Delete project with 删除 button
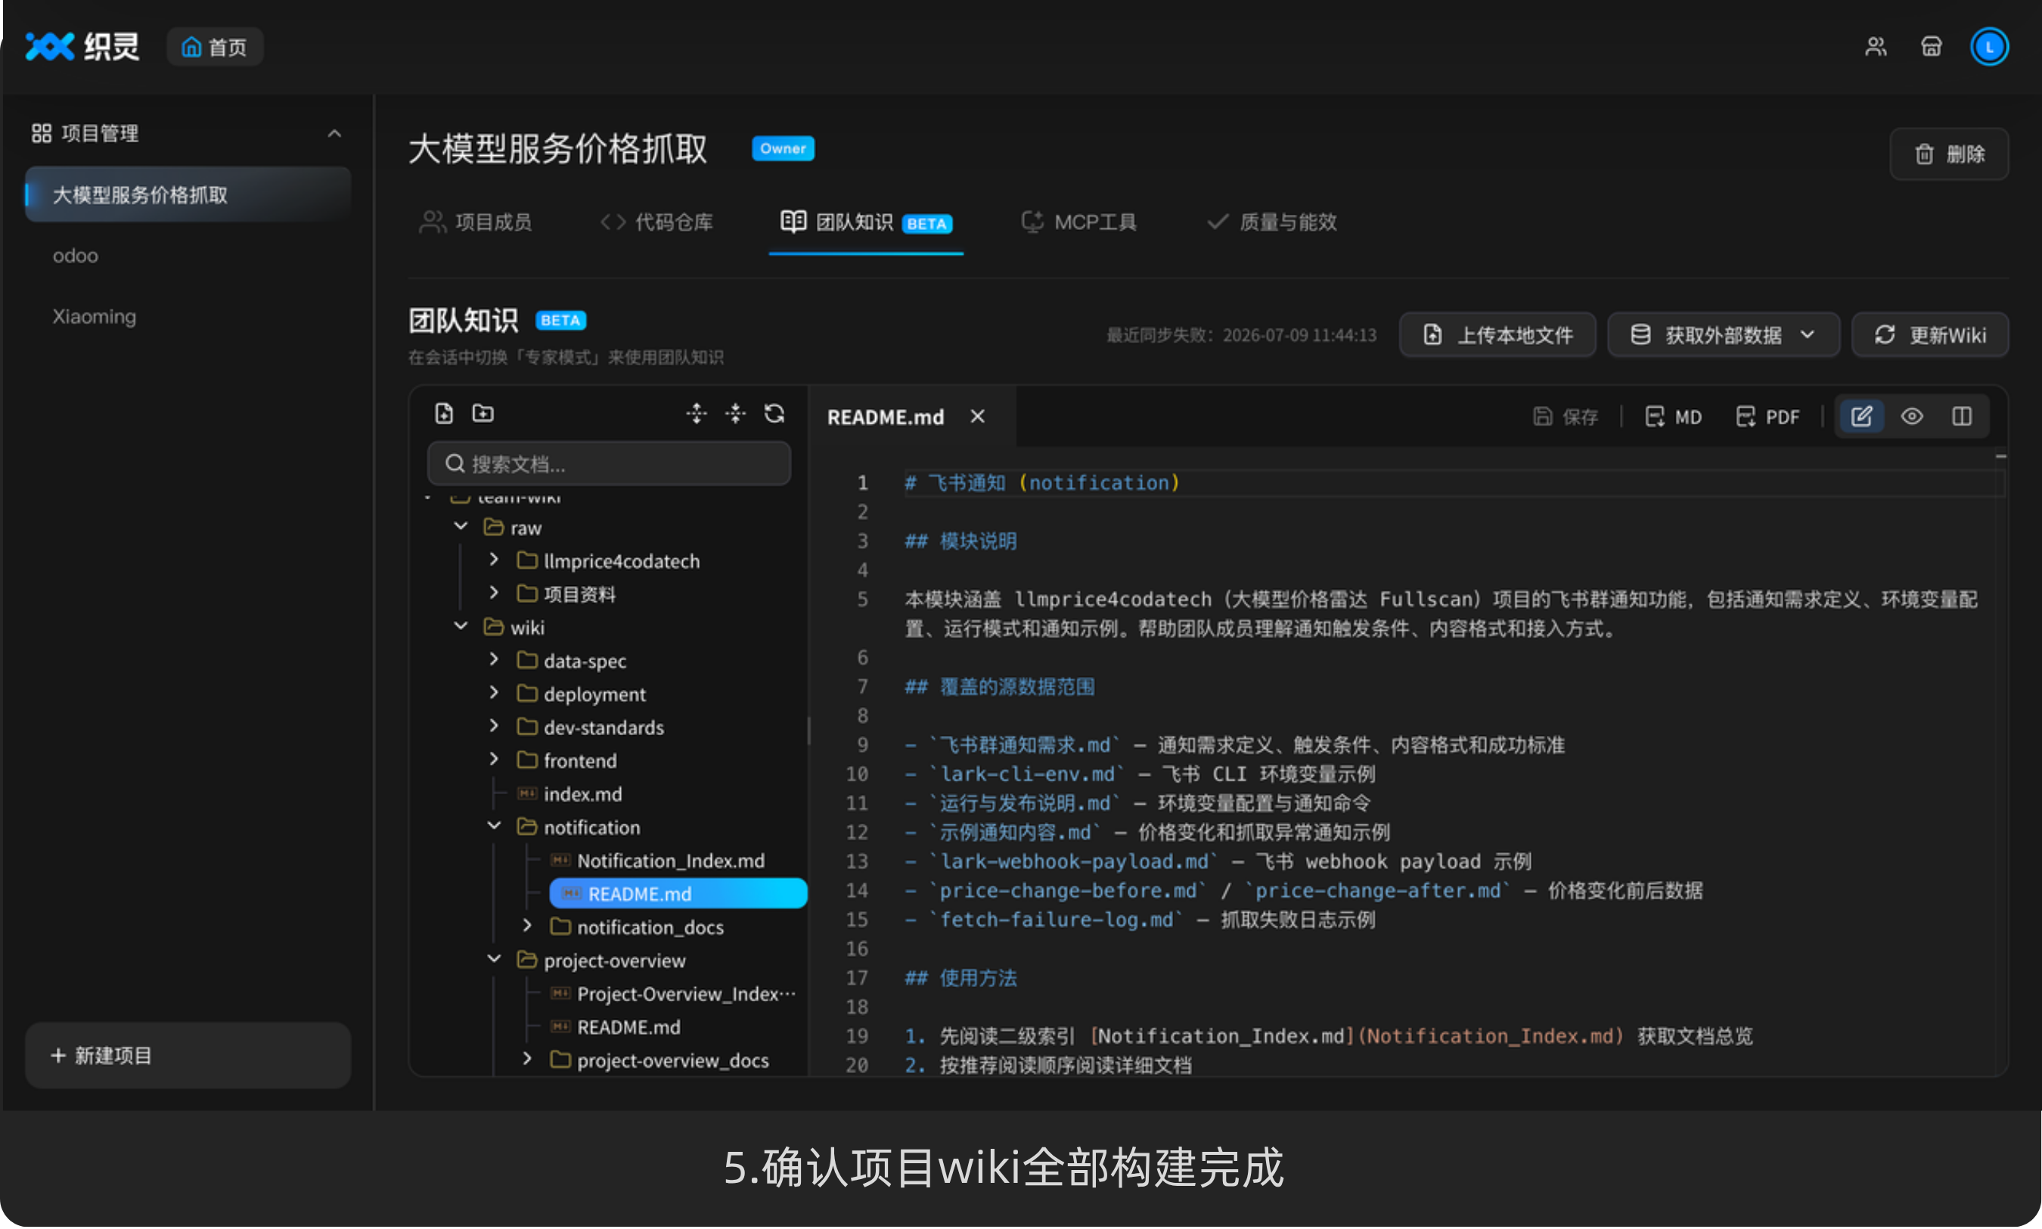 click(x=1949, y=154)
